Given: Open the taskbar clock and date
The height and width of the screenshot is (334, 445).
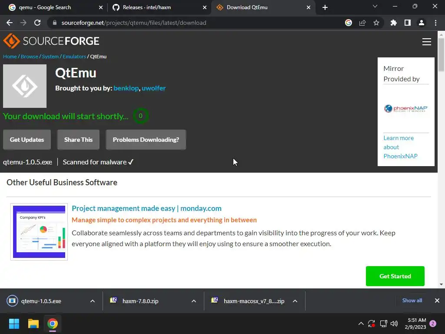Looking at the screenshot, I should (415, 324).
